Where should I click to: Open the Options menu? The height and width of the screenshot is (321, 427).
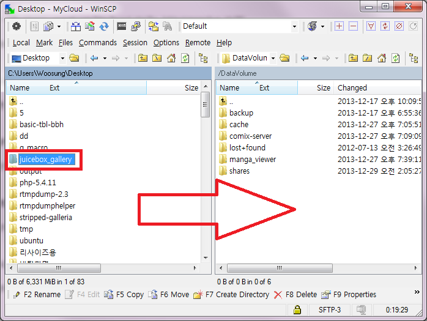click(x=166, y=43)
